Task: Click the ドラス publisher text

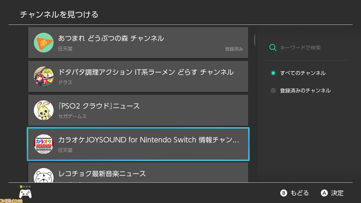Action: point(65,82)
